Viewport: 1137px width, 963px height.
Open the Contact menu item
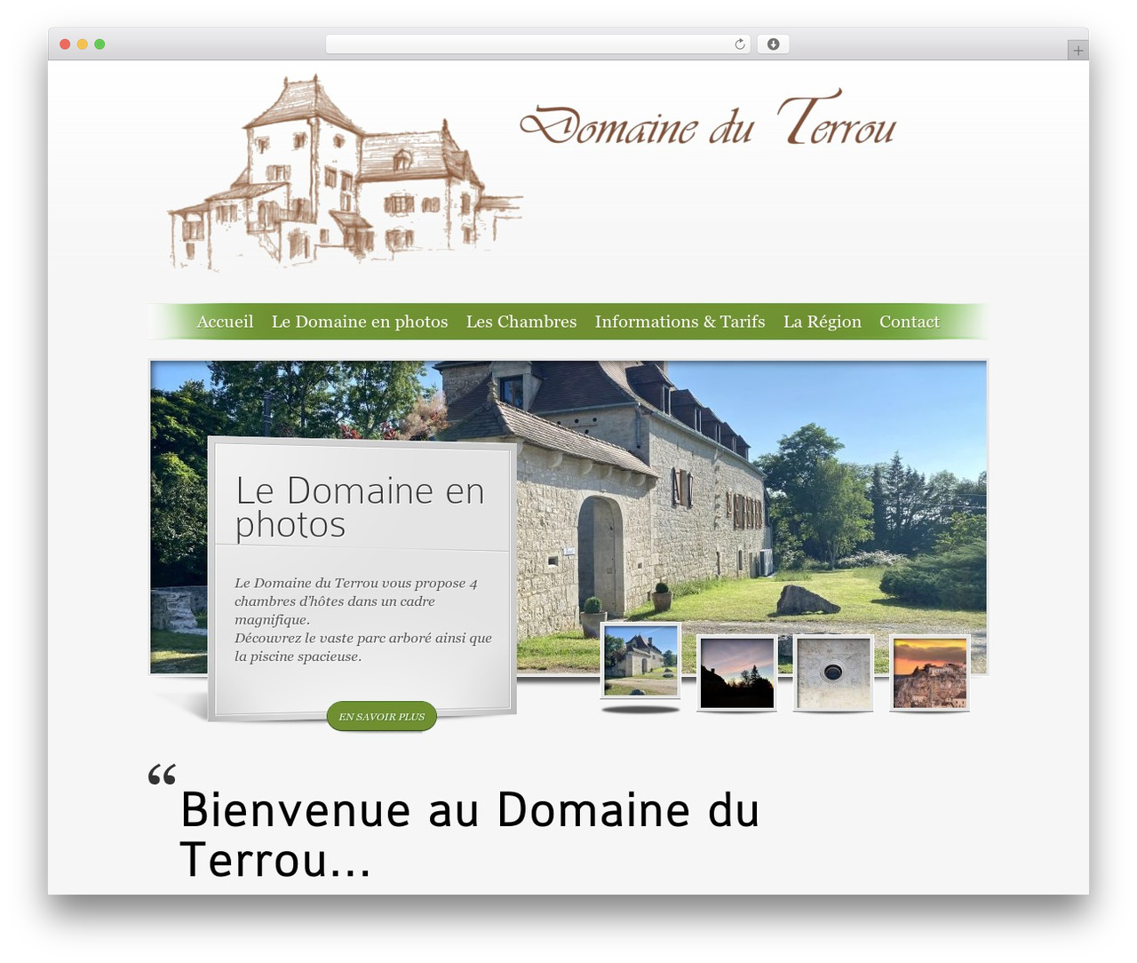click(x=910, y=322)
